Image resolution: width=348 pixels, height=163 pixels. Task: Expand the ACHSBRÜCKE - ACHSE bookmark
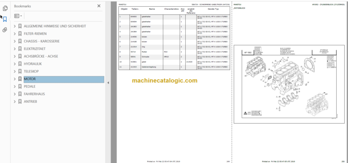[x=14, y=56]
